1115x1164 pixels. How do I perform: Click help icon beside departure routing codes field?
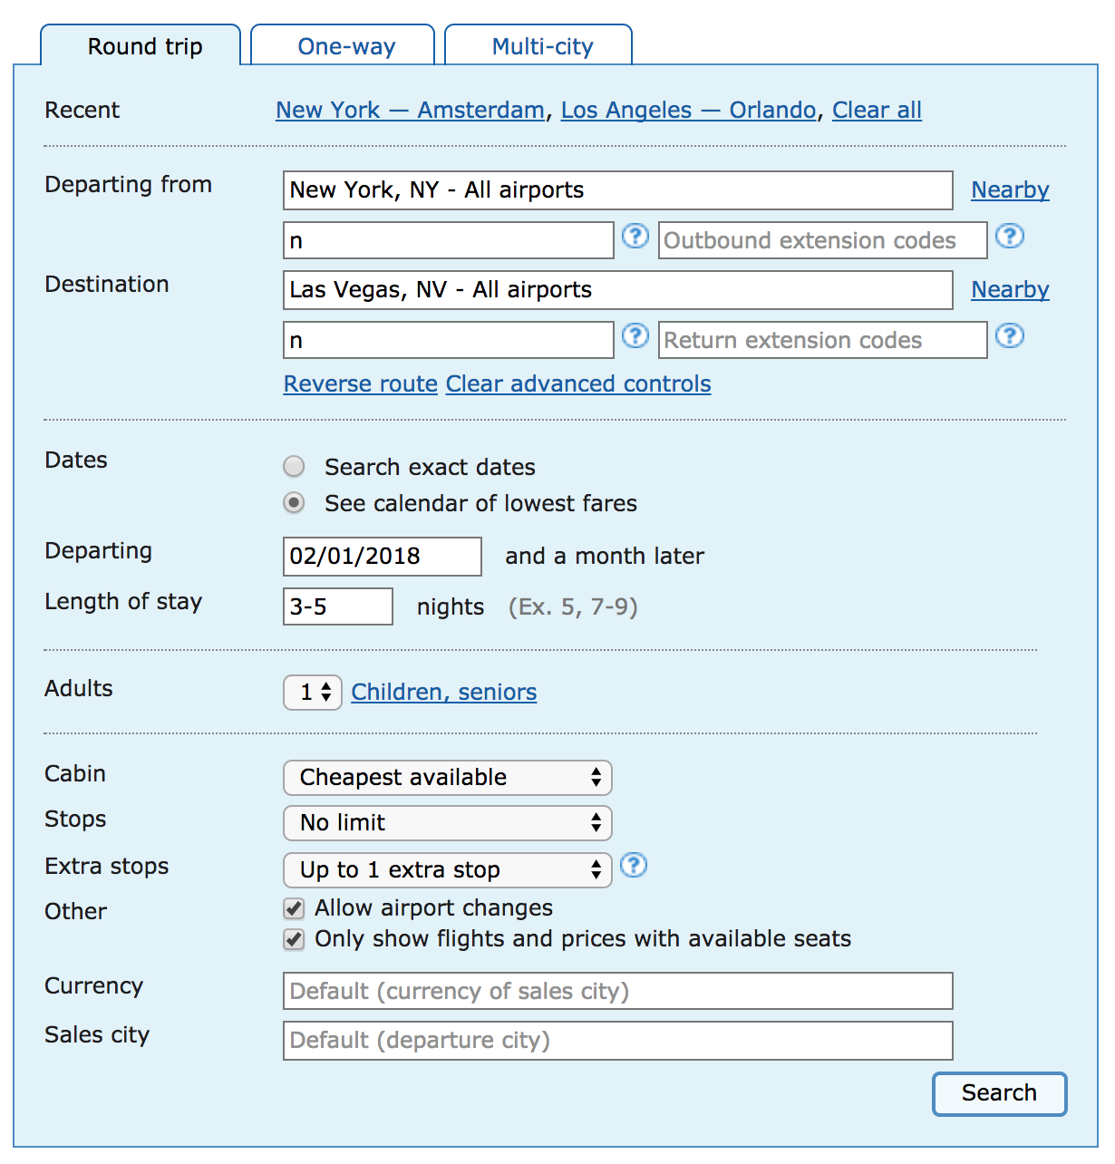[635, 237]
